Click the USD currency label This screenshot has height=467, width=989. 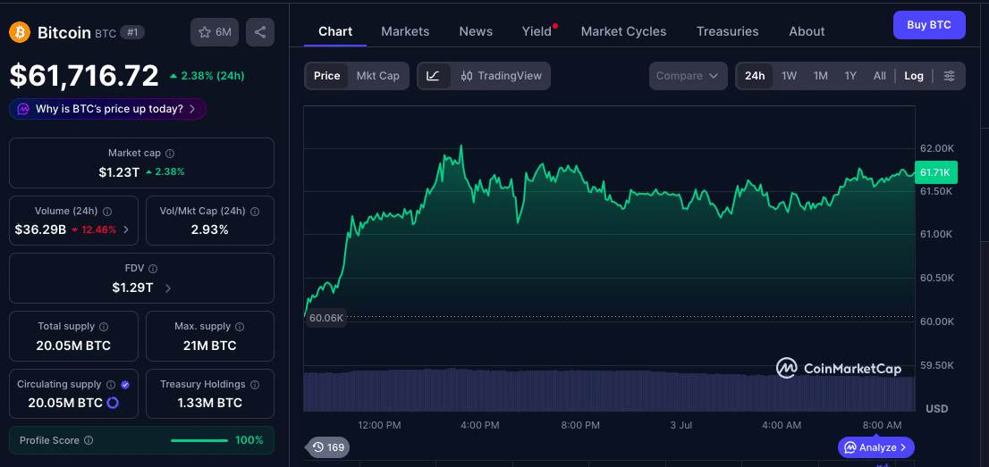(936, 409)
